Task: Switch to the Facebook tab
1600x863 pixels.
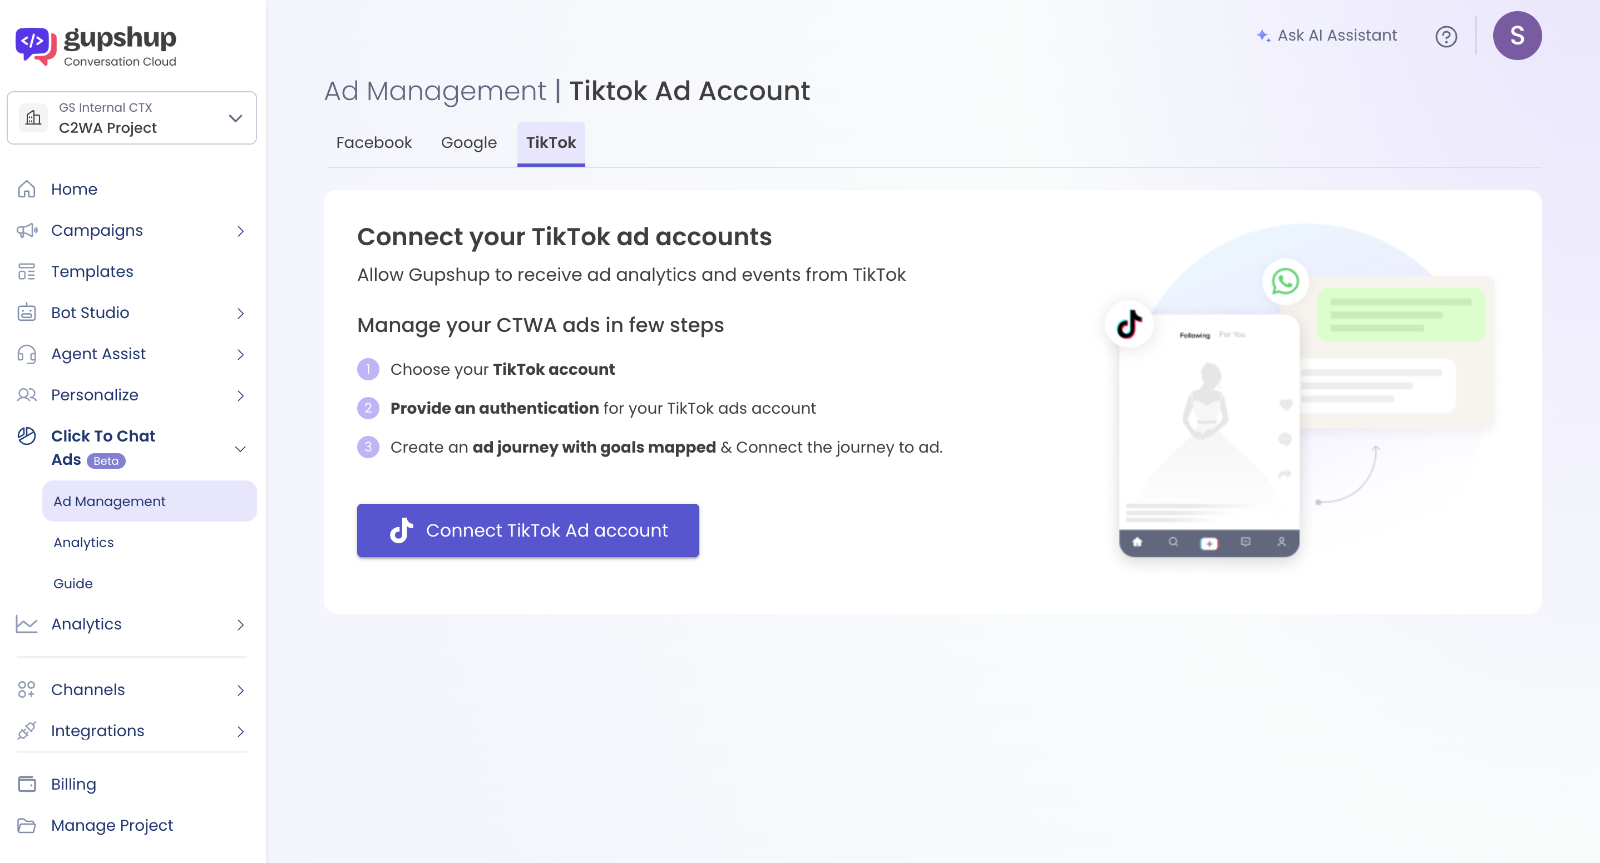Action: click(373, 143)
